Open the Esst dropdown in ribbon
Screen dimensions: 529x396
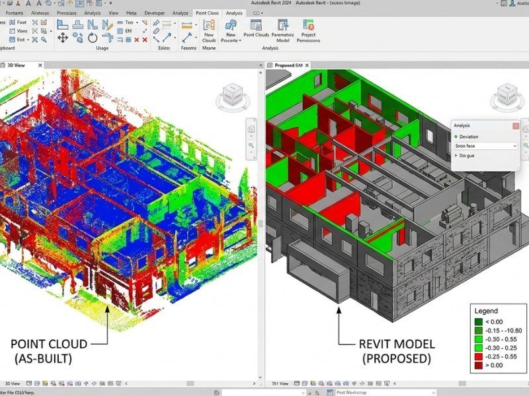pyautogui.click(x=28, y=40)
